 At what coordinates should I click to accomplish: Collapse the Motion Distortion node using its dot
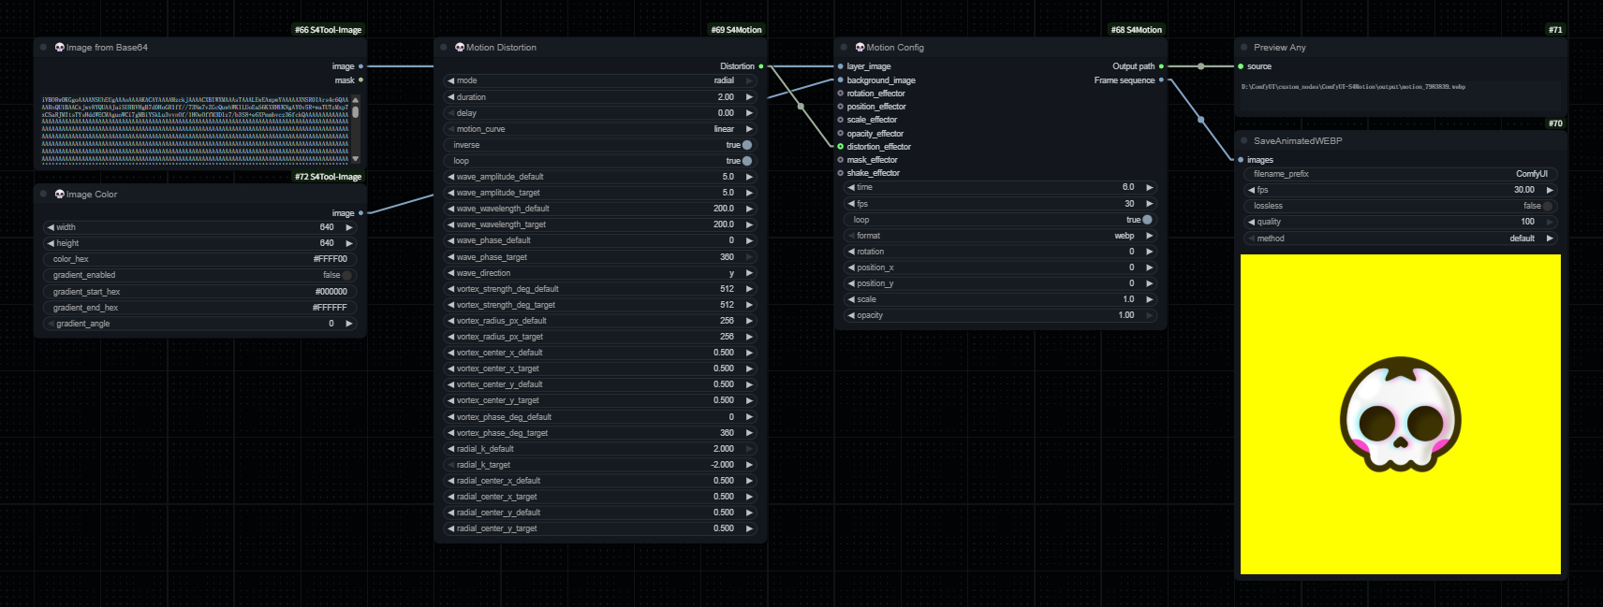(x=445, y=48)
